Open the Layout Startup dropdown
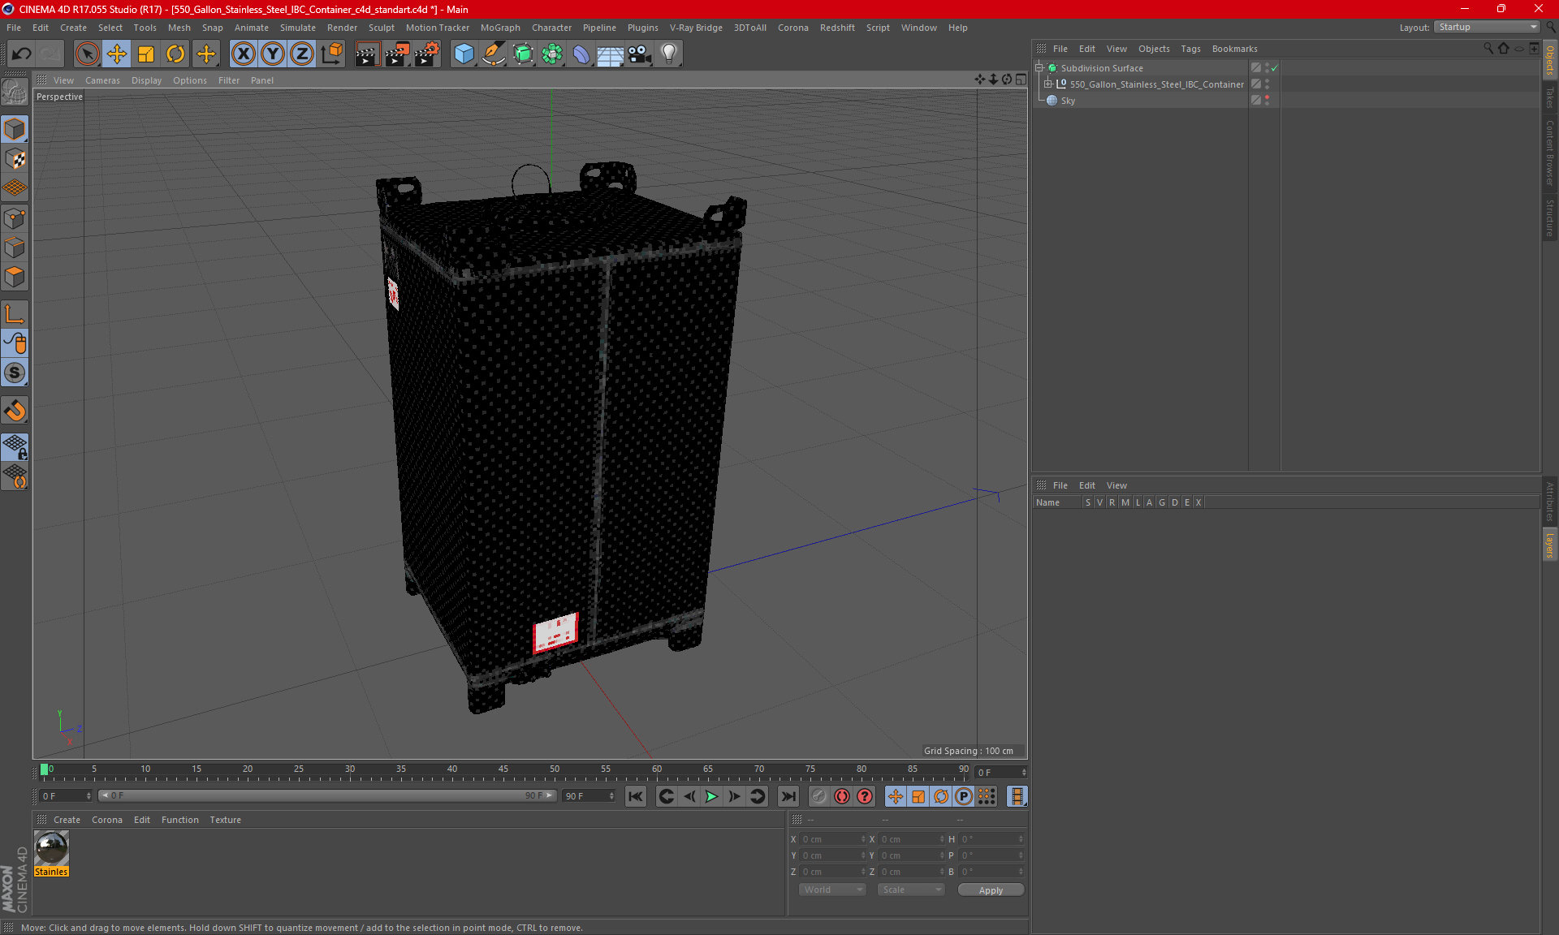Viewport: 1559px width, 935px height. [x=1488, y=27]
